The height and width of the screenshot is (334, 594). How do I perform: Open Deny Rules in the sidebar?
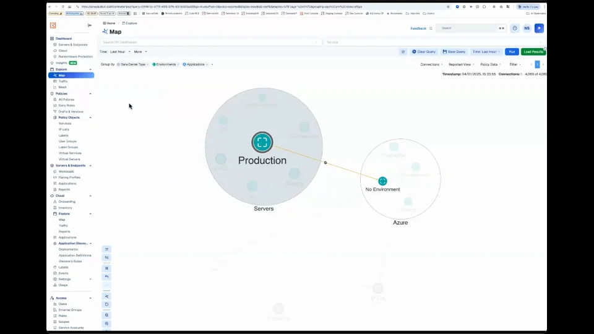tap(67, 106)
